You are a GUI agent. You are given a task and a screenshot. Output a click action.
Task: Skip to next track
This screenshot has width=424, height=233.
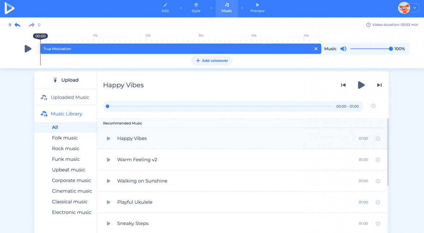pyautogui.click(x=379, y=85)
